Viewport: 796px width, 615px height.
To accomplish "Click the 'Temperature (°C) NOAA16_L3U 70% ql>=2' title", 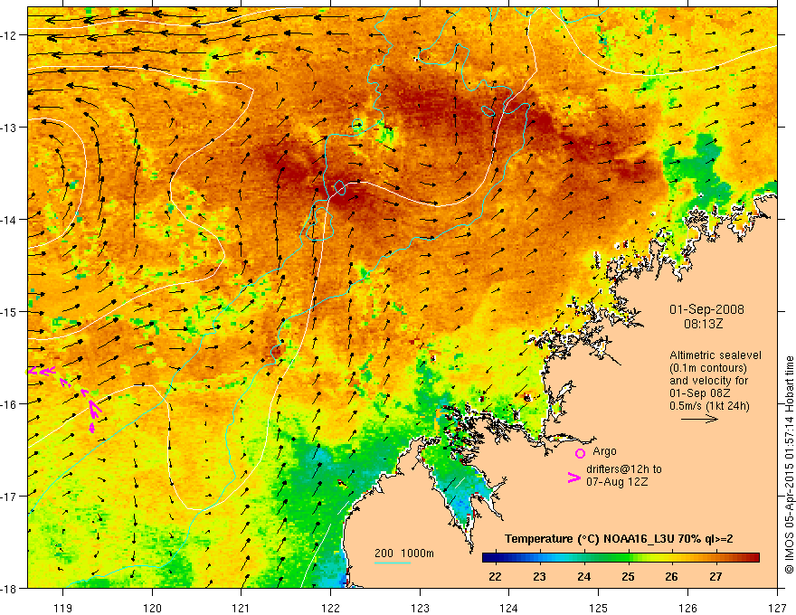I will click(619, 539).
